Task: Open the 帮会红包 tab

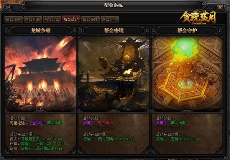Action: pyautogui.click(x=110, y=19)
